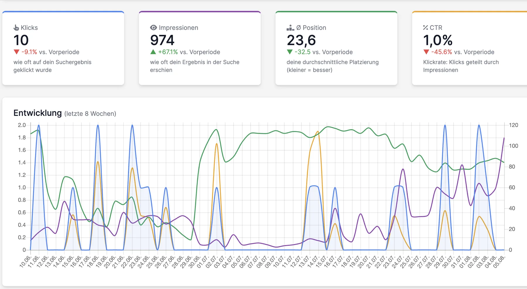Click the blue clicks peak above 18.06.

pyautogui.click(x=98, y=126)
